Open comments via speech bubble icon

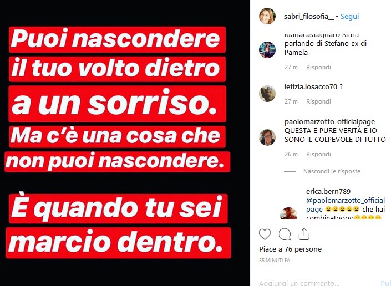pyautogui.click(x=285, y=234)
